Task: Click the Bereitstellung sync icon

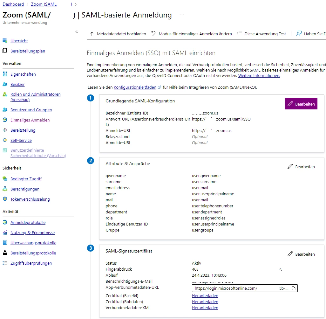Action: coord(5,130)
